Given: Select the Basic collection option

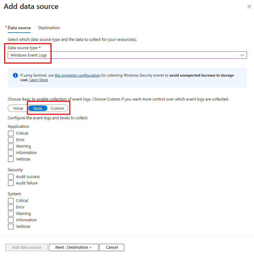Looking at the screenshot, I should point(38,108).
